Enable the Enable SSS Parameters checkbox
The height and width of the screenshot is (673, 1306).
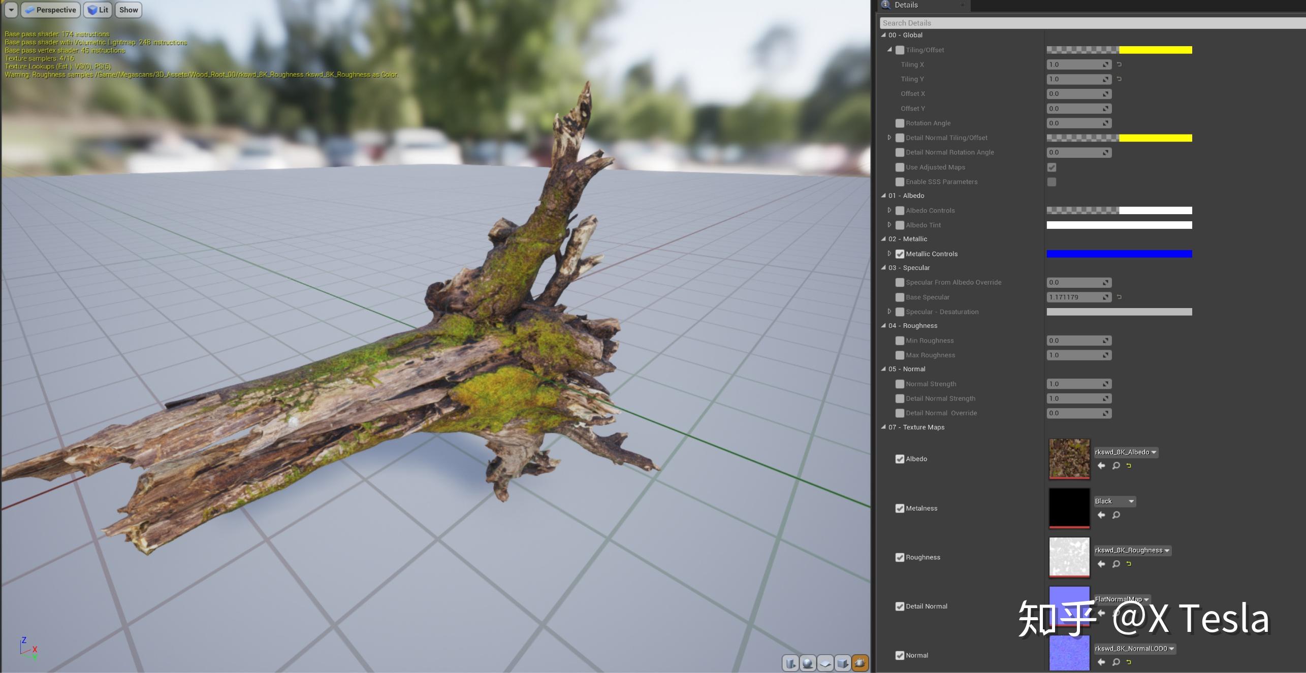coord(1052,182)
